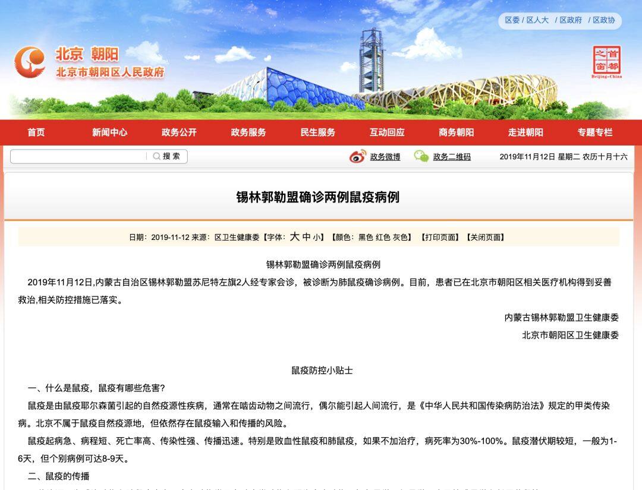This screenshot has width=642, height=490.
Task: Click the 区委 link at top right
Action: 512,20
